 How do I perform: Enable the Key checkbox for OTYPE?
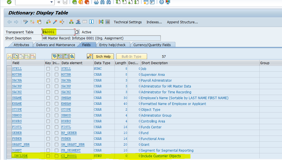(48, 109)
